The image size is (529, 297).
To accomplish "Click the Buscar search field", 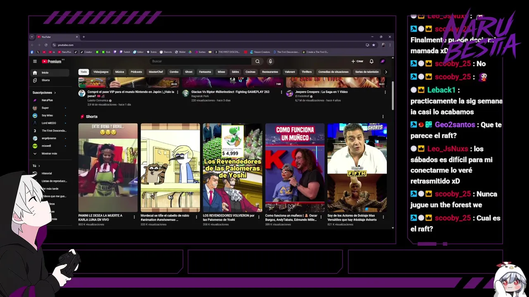I will (200, 61).
